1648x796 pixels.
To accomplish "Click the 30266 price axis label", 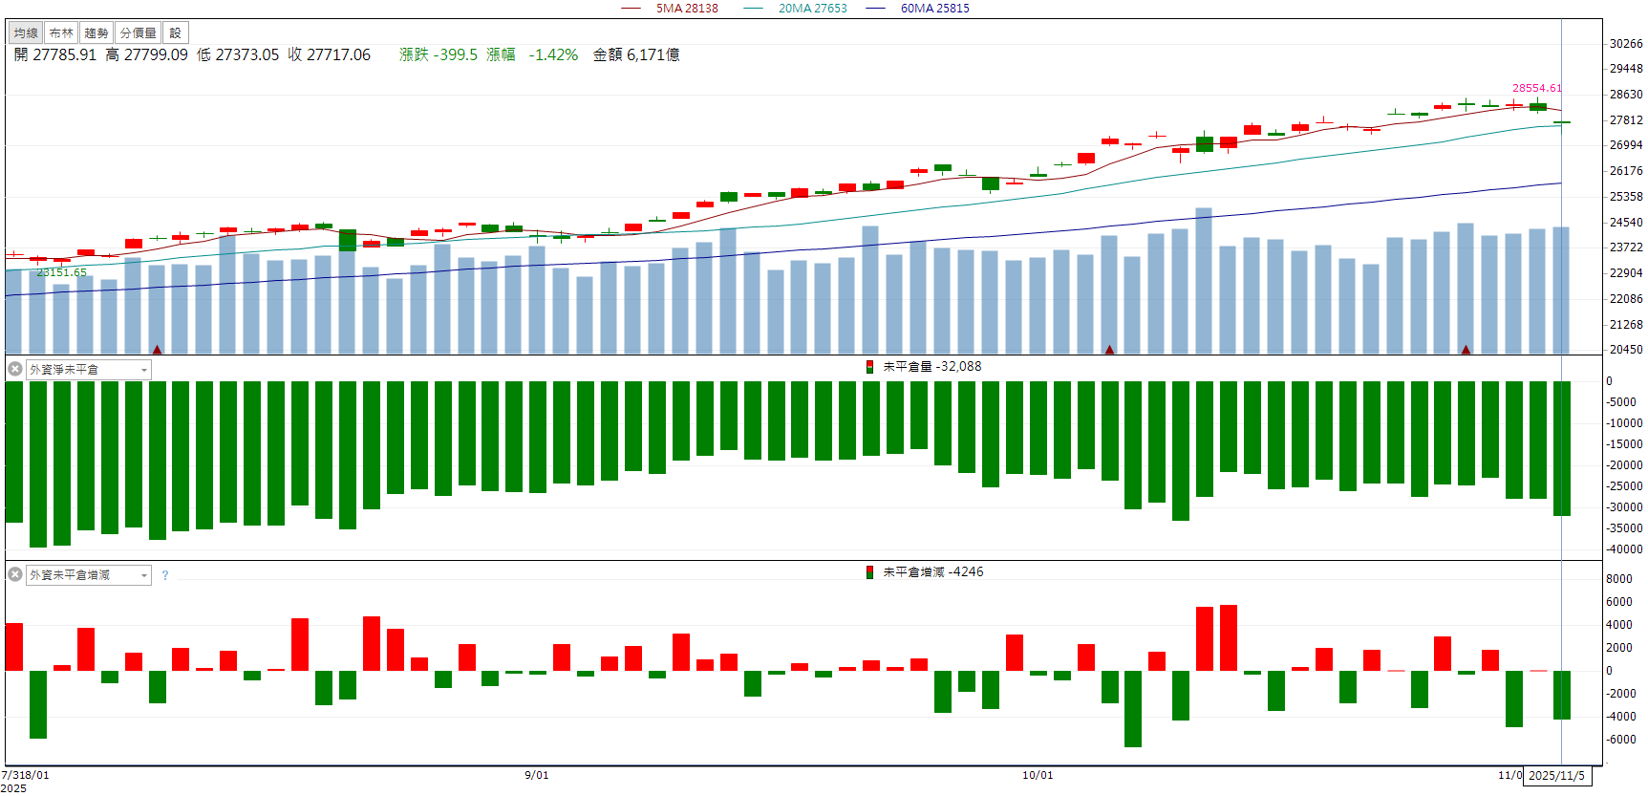I will (x=1626, y=44).
